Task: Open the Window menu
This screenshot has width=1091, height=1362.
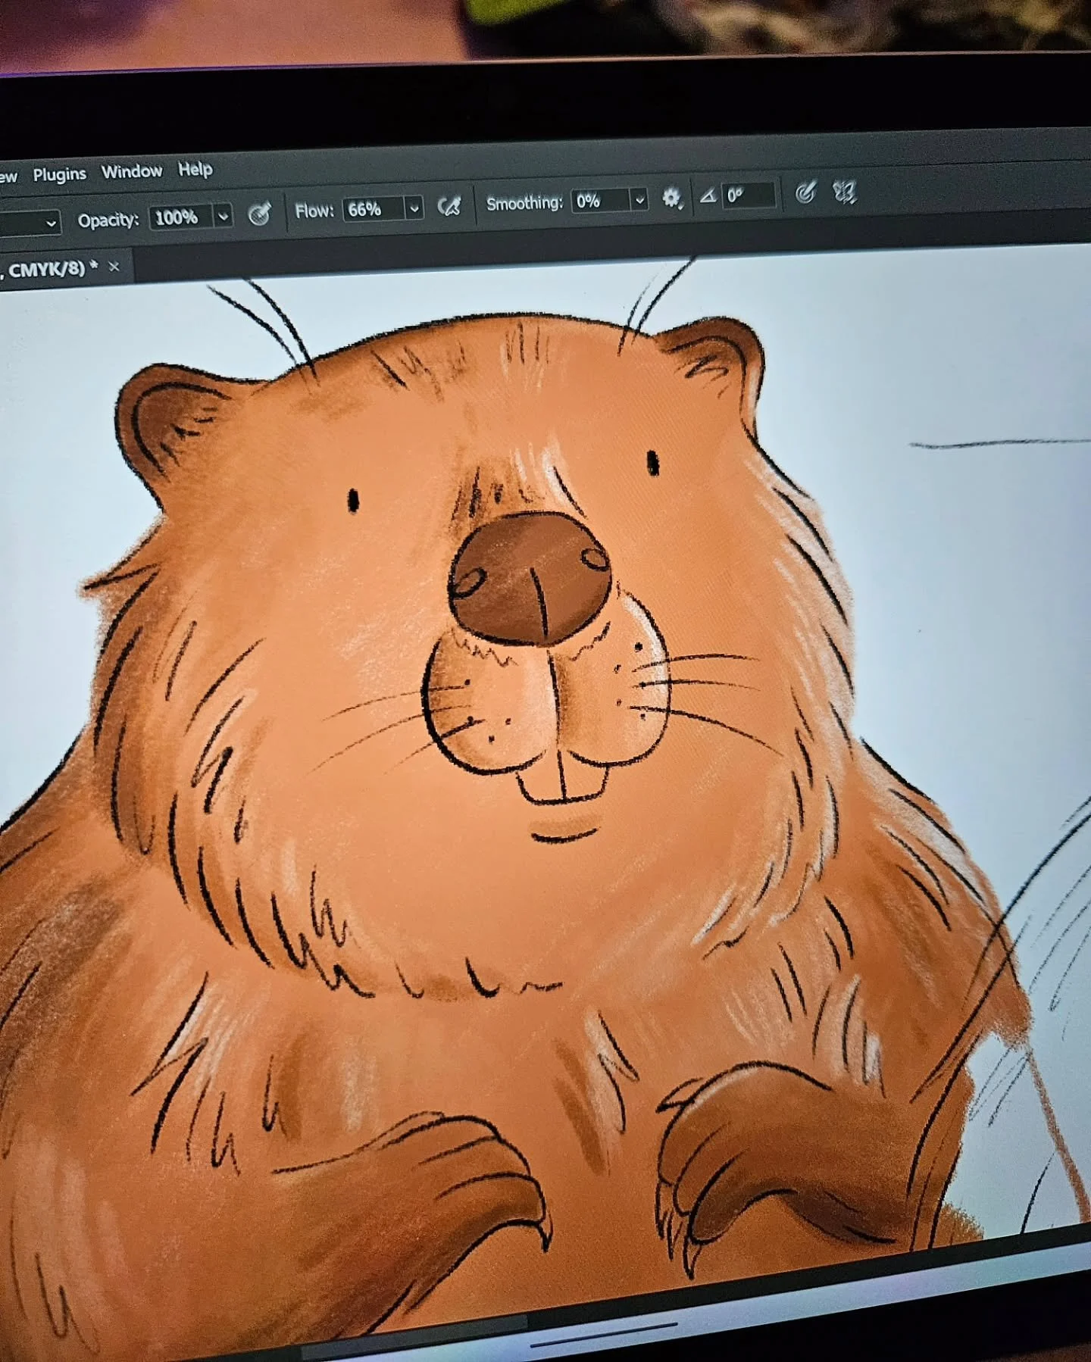Action: pos(132,171)
